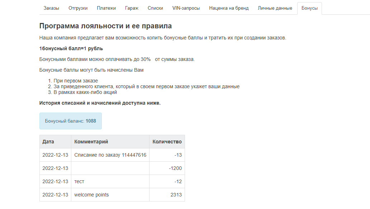Click the -1200 quantity cell

tap(167, 168)
